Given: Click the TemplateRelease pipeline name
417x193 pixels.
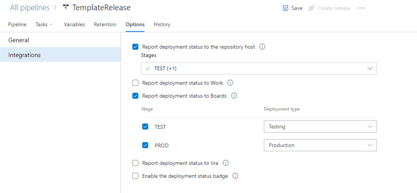Looking at the screenshot, I should pyautogui.click(x=101, y=8).
